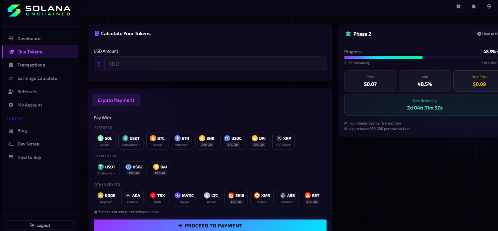The image size is (498, 231).
Task: Click the support headset icon
Action: 489,6
